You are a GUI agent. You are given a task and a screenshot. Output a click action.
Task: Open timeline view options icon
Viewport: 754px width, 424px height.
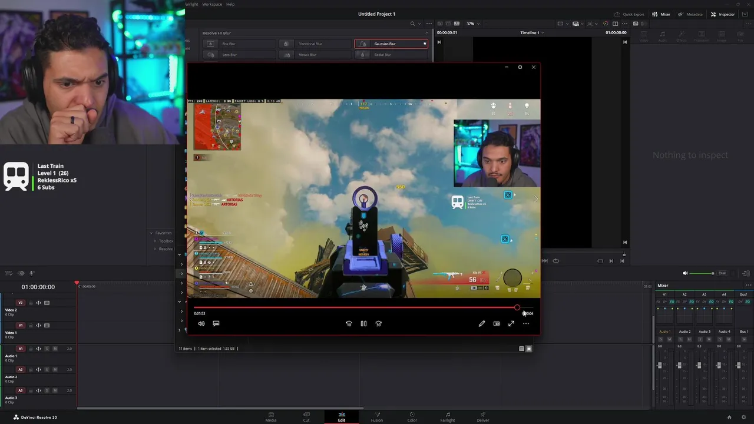pos(9,273)
